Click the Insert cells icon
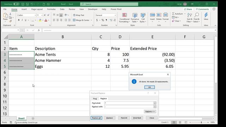226x127 pixels. pos(152,15)
